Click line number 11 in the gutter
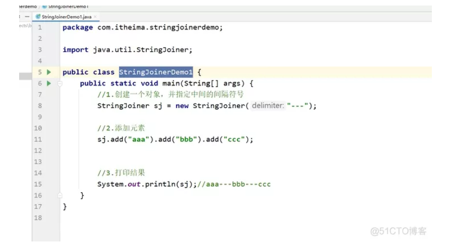Screen dimensions: 451x251 click(x=38, y=139)
